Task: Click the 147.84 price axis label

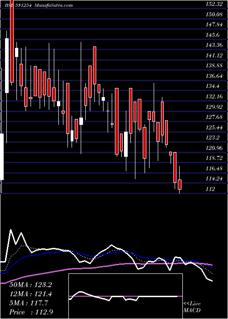Action: coord(214,25)
